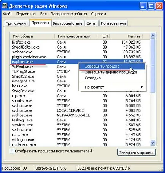Close the Task Manager window
This screenshot has width=165, height=173.
159,6
